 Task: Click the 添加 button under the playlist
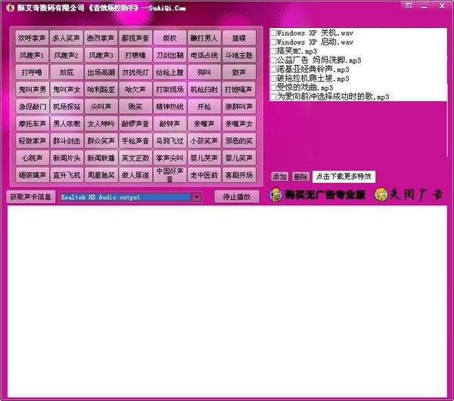[279, 177]
